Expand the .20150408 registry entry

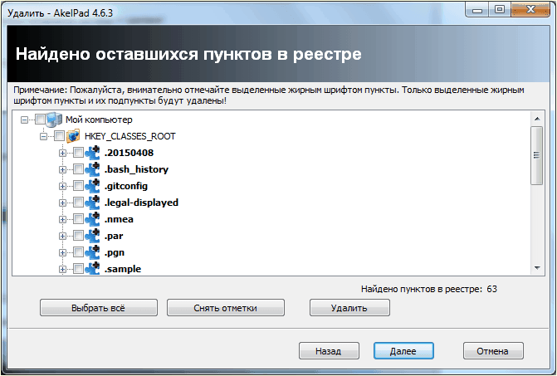(62, 153)
